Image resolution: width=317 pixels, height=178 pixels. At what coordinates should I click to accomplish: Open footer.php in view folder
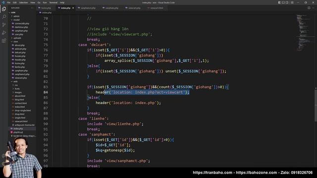click(20, 56)
